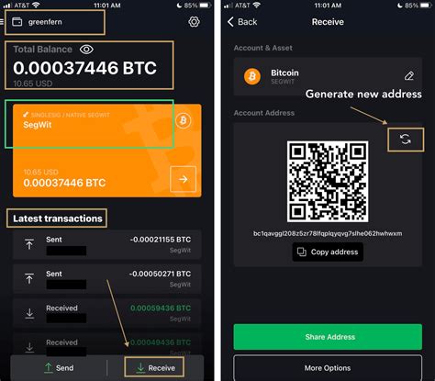Tap the Receive button in bottom bar
This screenshot has height=381, width=435.
pos(154,367)
